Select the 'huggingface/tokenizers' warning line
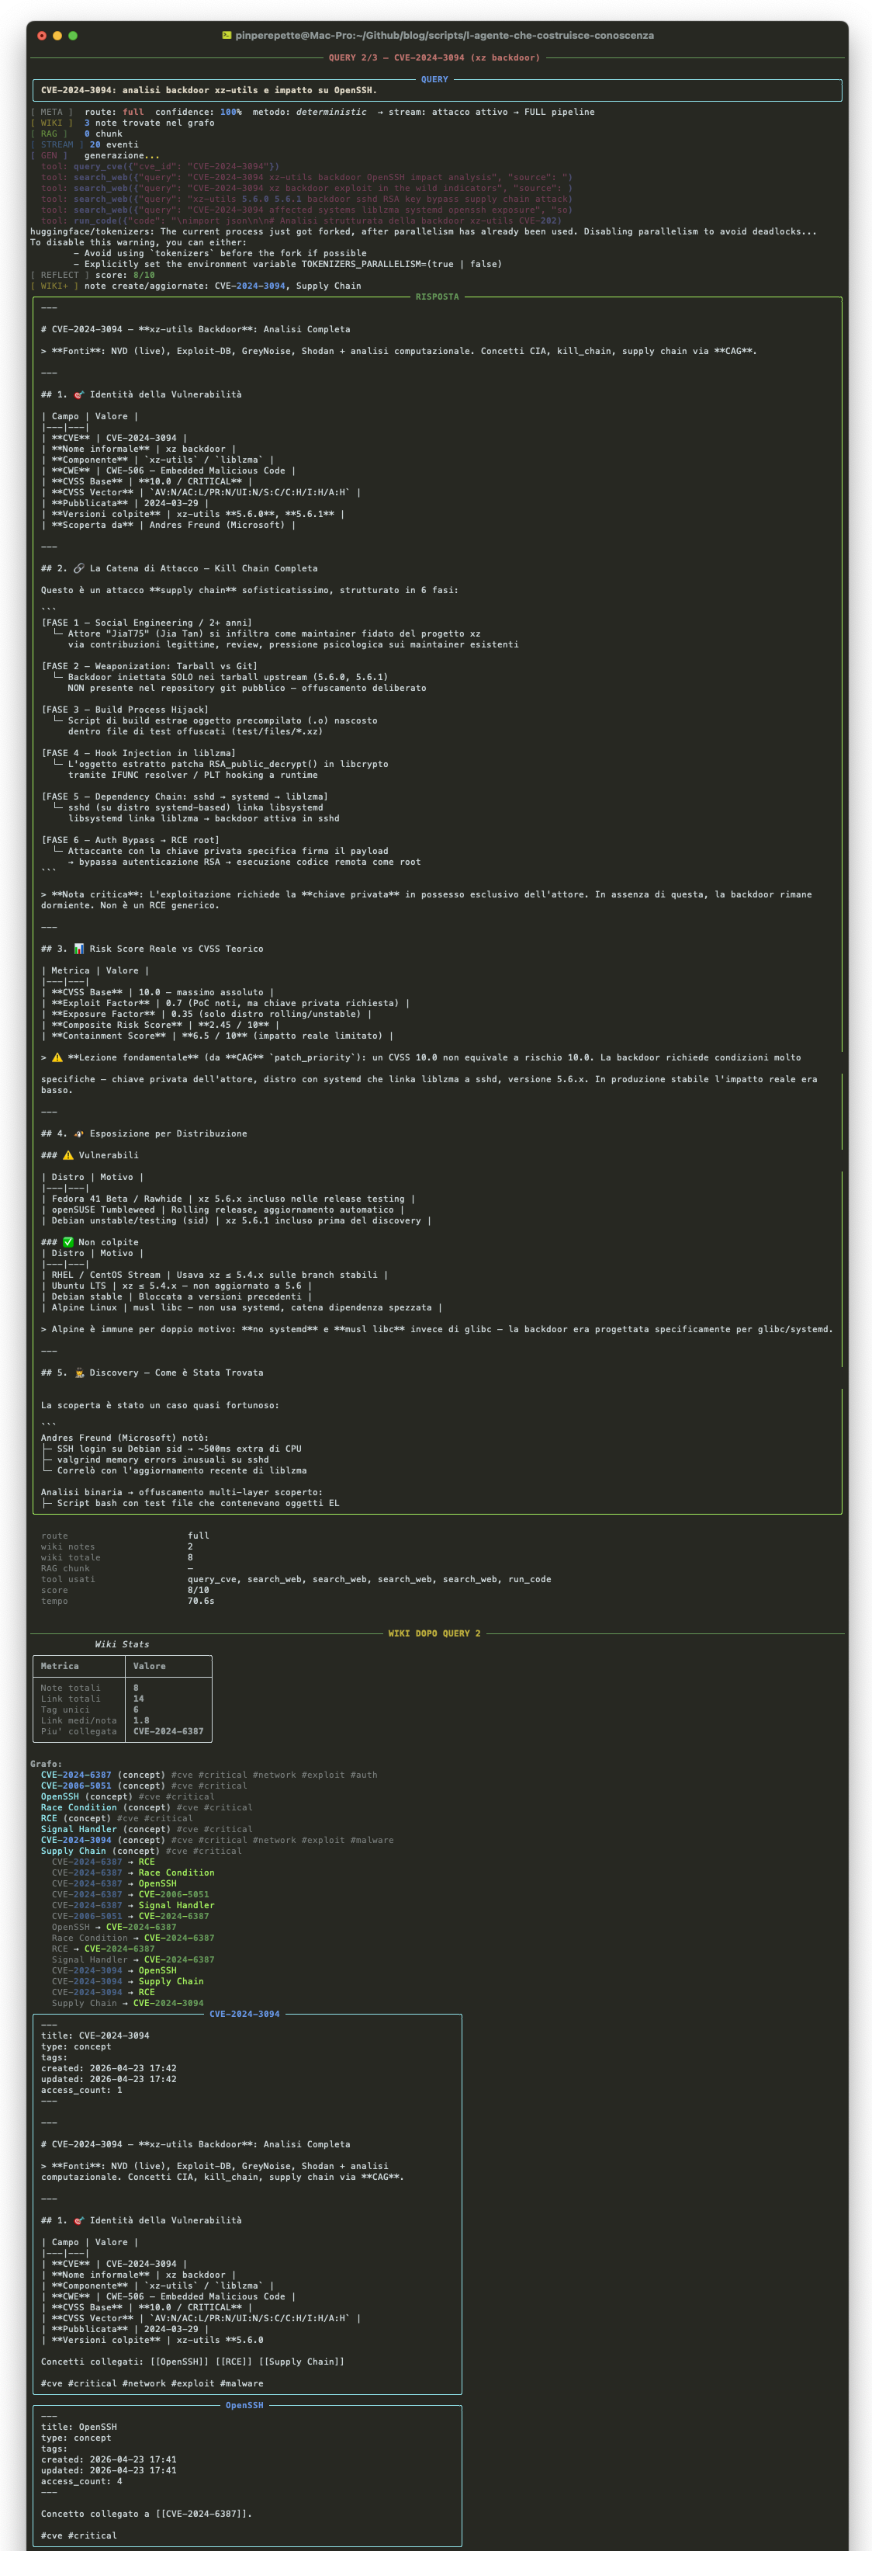 tap(424, 231)
